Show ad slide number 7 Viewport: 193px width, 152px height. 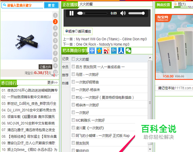55,53
